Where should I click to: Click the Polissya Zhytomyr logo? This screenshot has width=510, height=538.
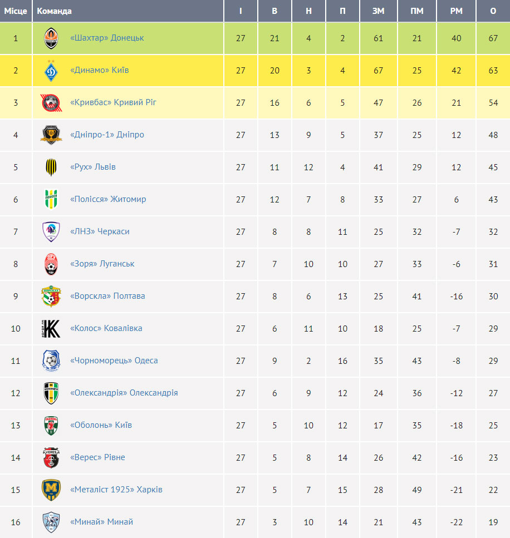51,199
